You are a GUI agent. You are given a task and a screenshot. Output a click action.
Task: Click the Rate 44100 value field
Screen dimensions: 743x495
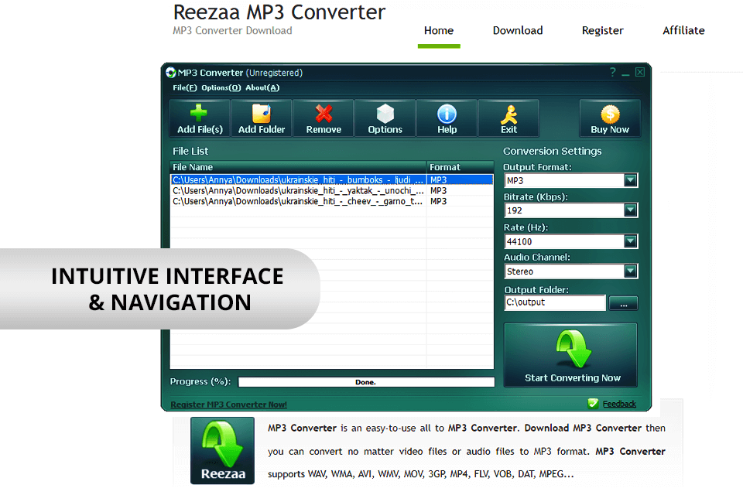(x=564, y=241)
